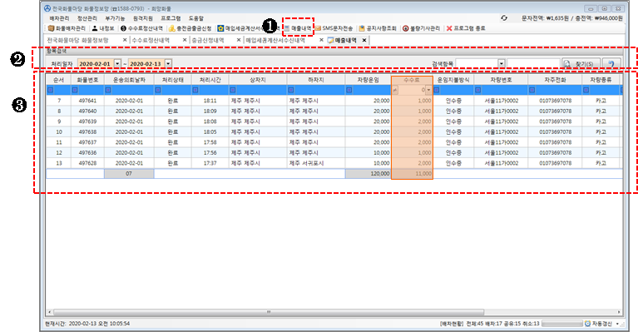638x332 pixels.
Task: Close the 매출내역 tab
Action: tap(364, 40)
